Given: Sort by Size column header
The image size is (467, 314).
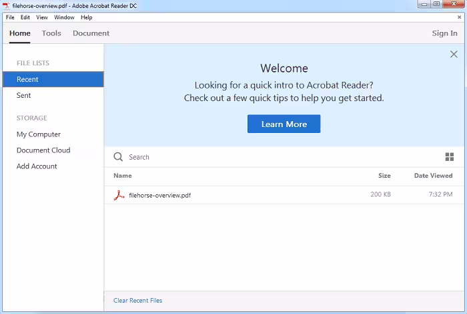Looking at the screenshot, I should 384,176.
